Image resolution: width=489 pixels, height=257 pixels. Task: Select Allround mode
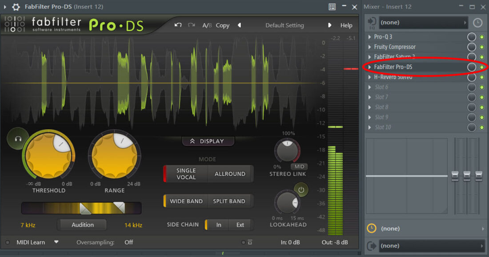tap(230, 174)
